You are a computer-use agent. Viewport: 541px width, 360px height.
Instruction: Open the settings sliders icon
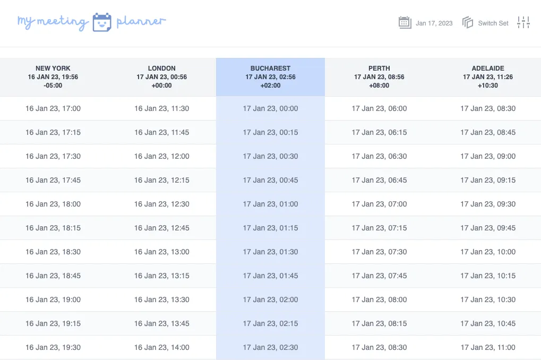pos(523,22)
